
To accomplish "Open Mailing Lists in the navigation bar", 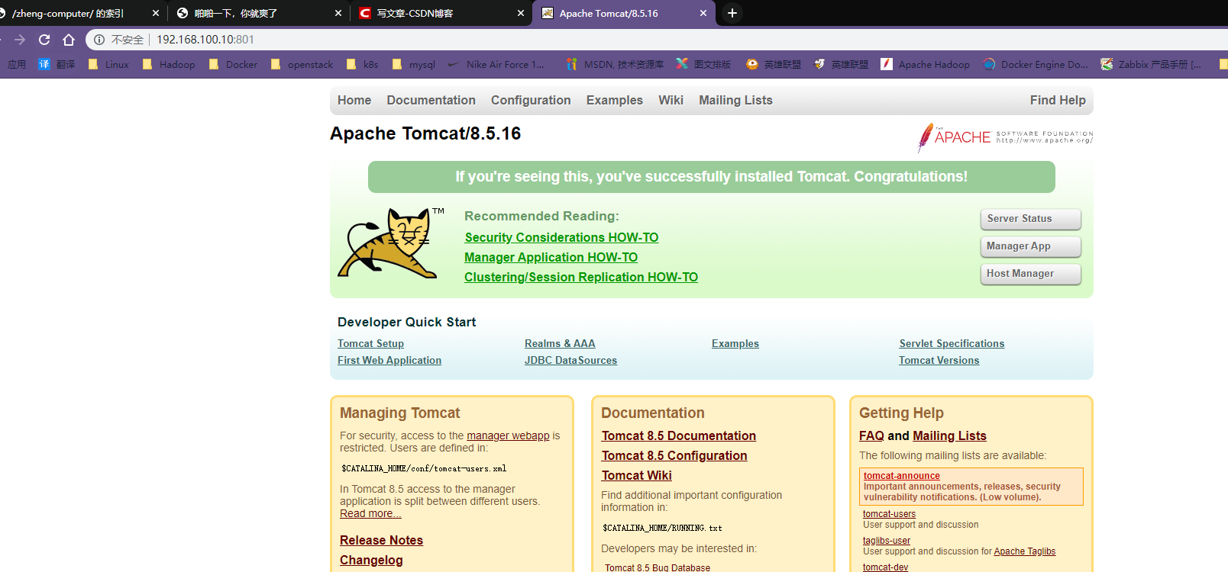I will [x=735, y=100].
